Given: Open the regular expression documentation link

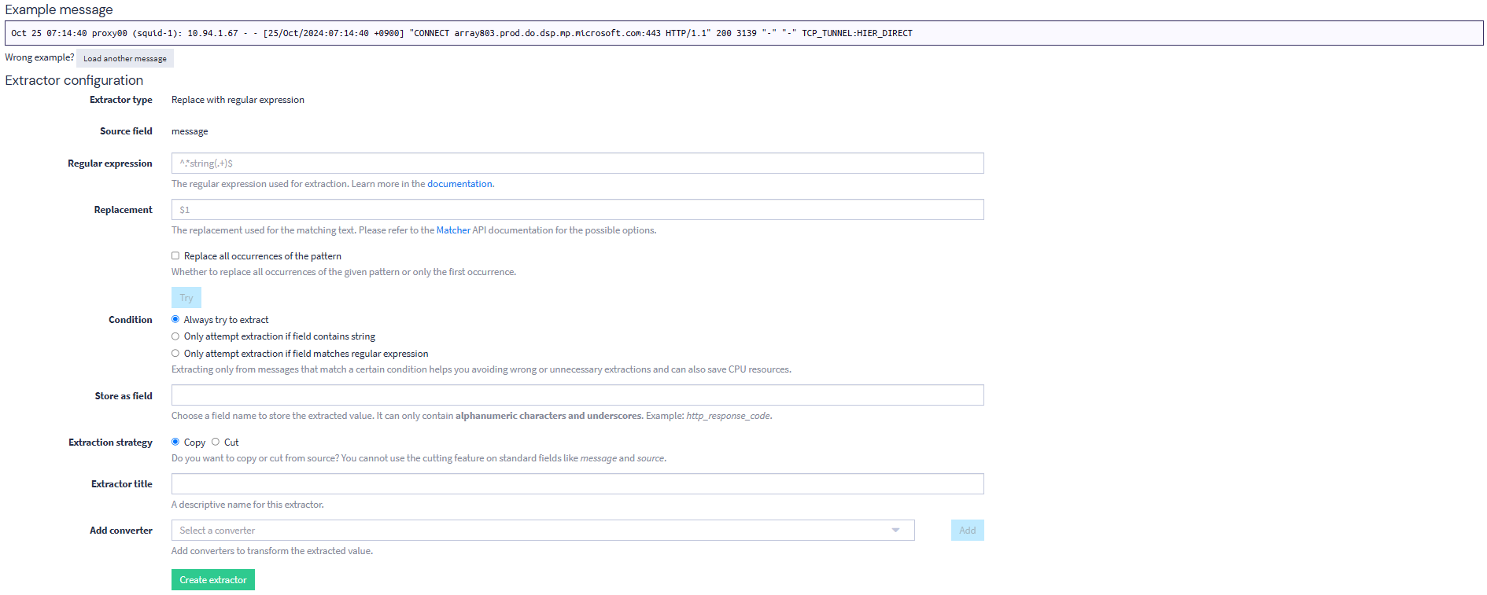Looking at the screenshot, I should [459, 184].
